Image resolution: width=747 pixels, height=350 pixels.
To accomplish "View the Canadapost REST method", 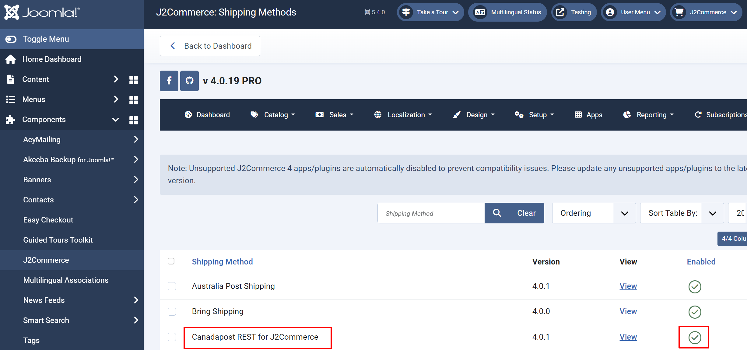I will coord(628,337).
